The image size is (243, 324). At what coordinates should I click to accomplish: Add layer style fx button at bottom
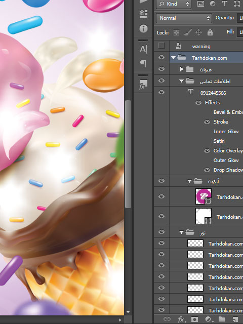pyautogui.click(x=182, y=319)
